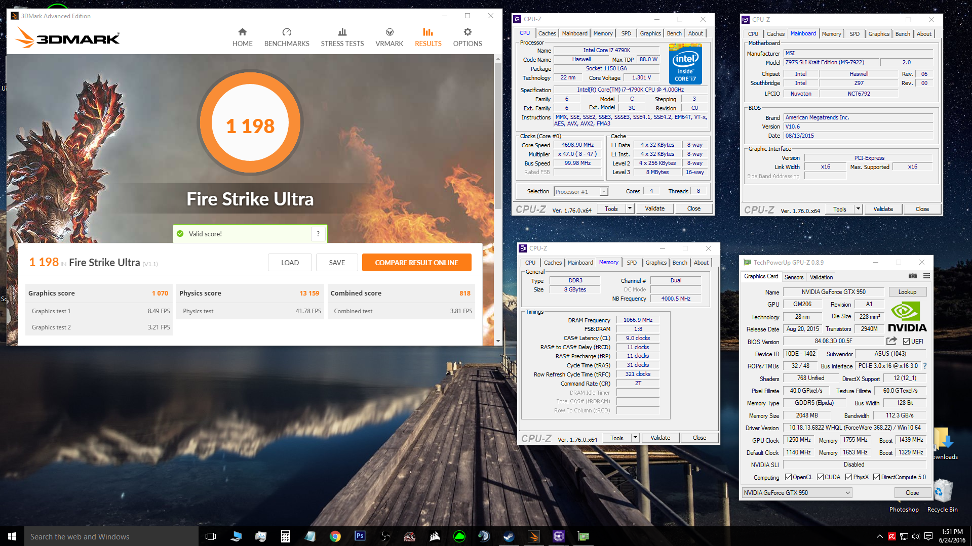Open Task View on the taskbar
Viewport: 972px width, 546px height.
pyautogui.click(x=211, y=536)
